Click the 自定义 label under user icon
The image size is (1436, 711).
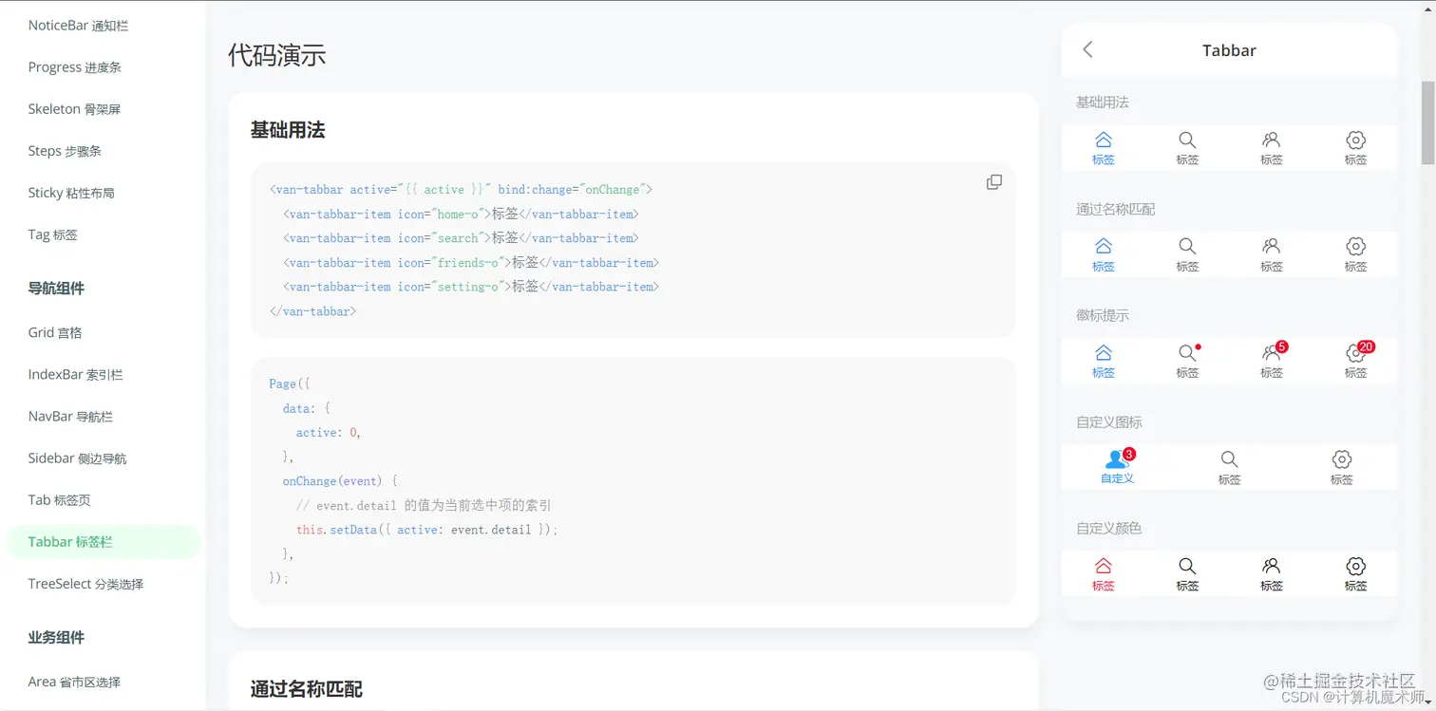pyautogui.click(x=1118, y=478)
